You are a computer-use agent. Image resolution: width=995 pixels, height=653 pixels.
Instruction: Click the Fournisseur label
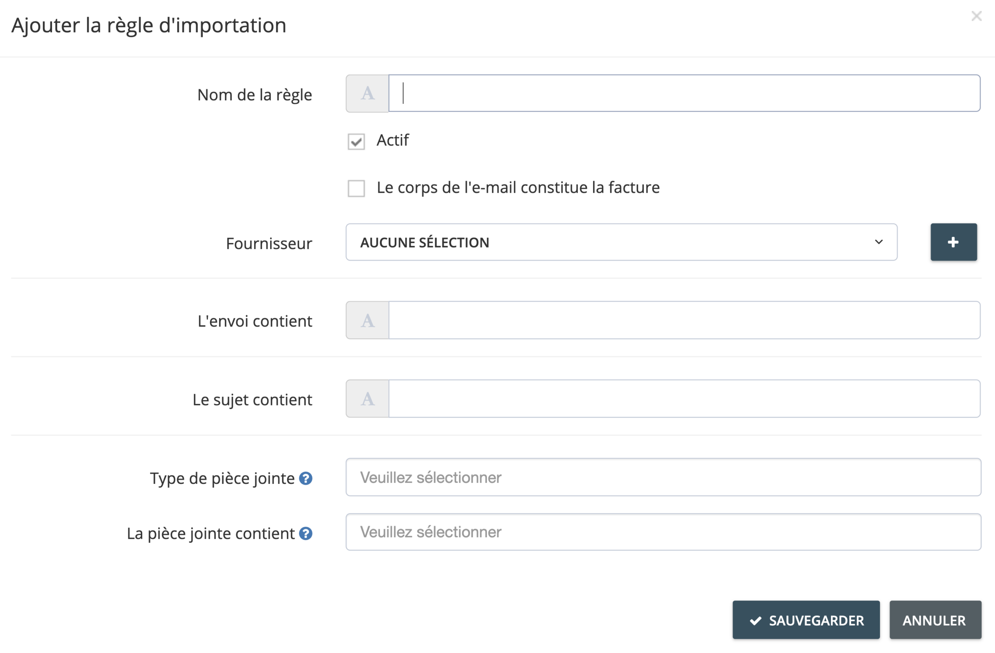pos(269,243)
